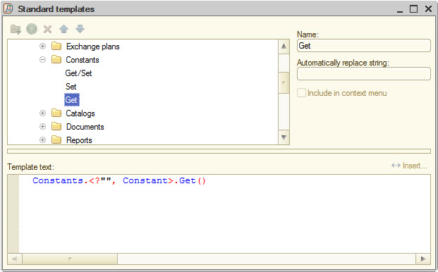The width and height of the screenshot is (438, 272).
Task: Click the Move down arrow icon
Action: [x=80, y=29]
